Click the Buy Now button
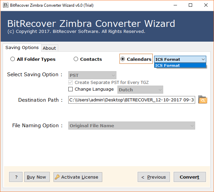 pyautogui.click(x=37, y=177)
